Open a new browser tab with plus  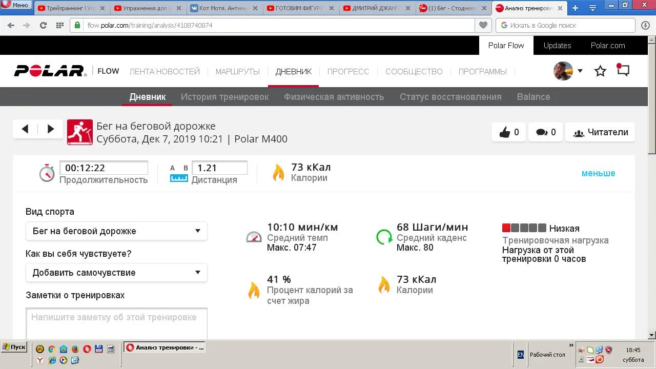[x=575, y=8]
